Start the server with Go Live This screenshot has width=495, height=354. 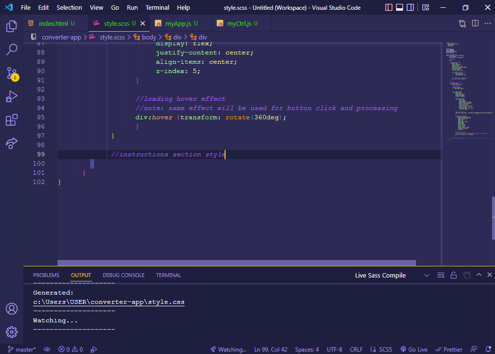tap(414, 349)
